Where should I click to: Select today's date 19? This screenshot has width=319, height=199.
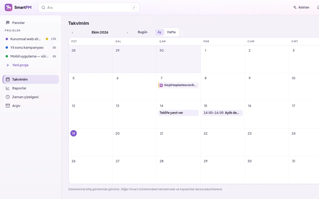click(74, 133)
